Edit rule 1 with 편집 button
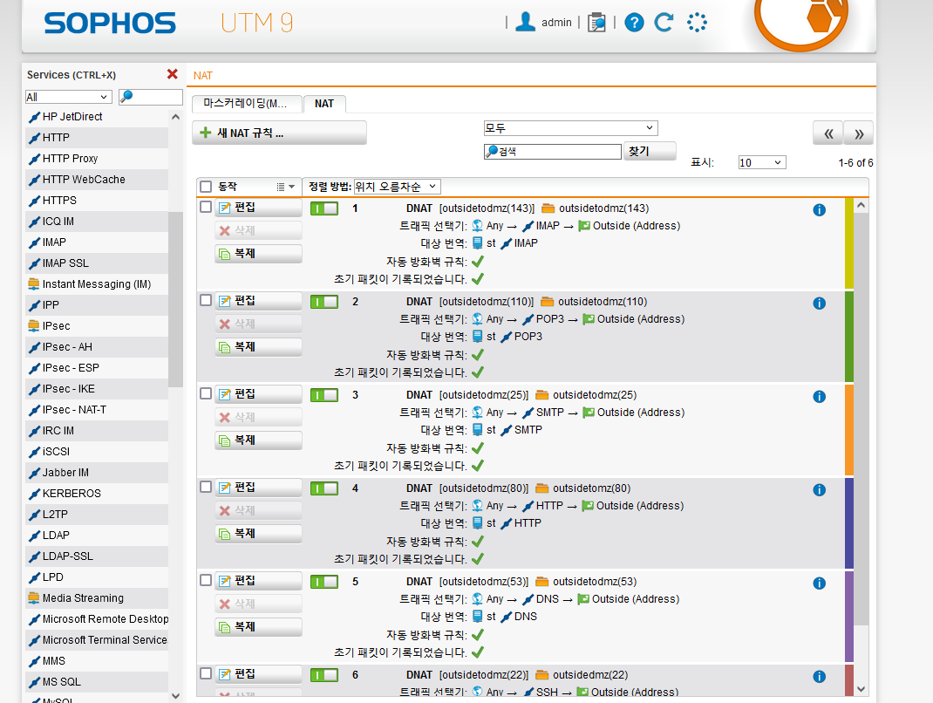Screen dimensions: 933x703 tap(258, 208)
